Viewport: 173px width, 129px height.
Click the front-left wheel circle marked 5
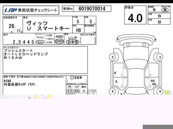[x=112, y=57]
